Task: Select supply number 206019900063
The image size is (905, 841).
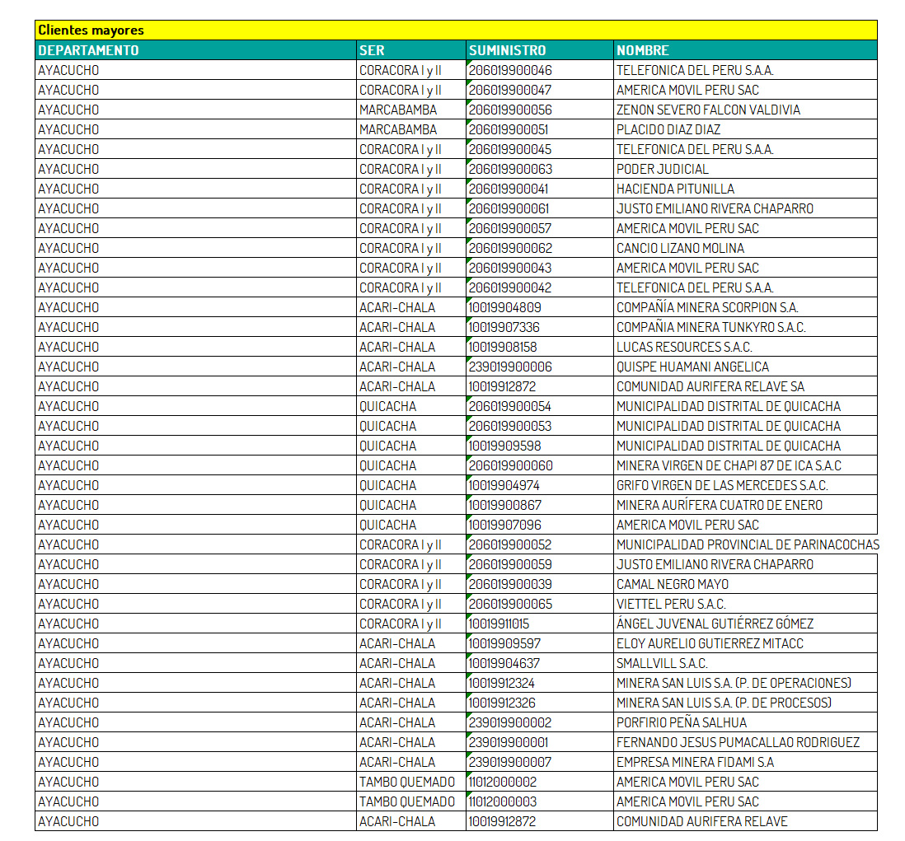Action: point(540,169)
